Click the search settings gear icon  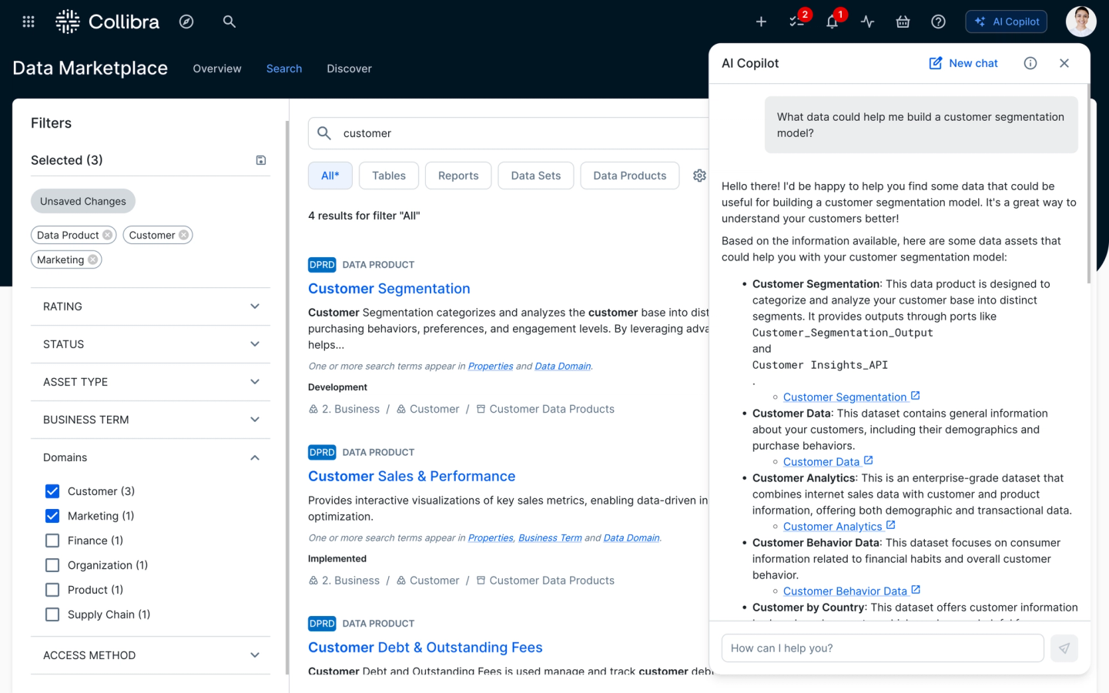[x=699, y=176]
